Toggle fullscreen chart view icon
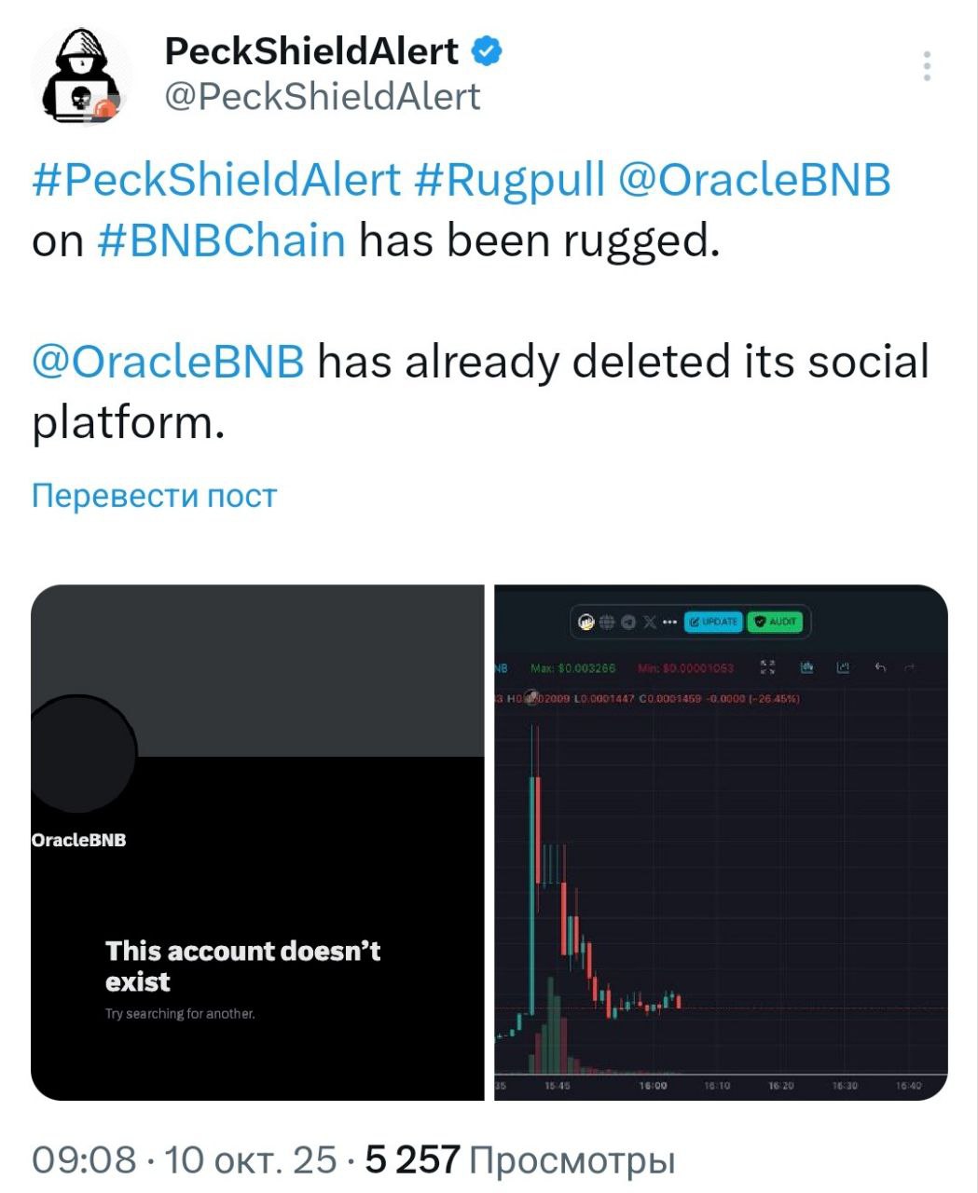The height and width of the screenshot is (1193, 978). (768, 667)
